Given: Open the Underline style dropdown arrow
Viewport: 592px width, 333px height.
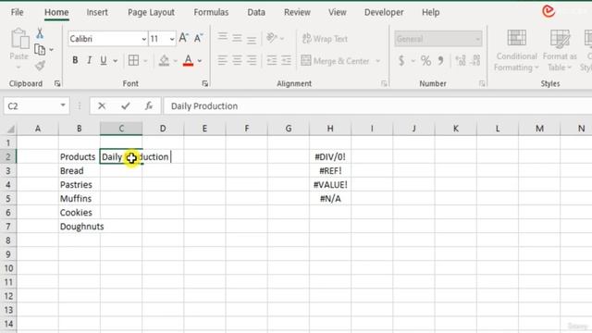Looking at the screenshot, I should coord(115,61).
